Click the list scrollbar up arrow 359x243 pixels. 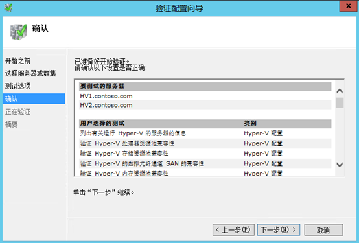point(340,91)
